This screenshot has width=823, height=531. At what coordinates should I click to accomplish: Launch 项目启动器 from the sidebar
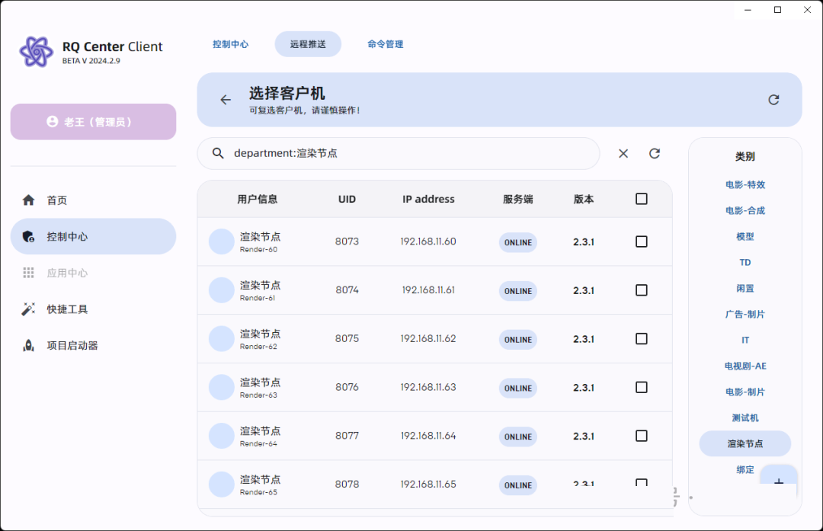(x=72, y=346)
